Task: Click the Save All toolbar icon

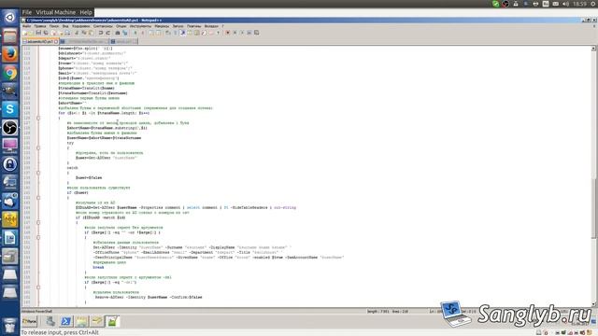Action: point(46,33)
